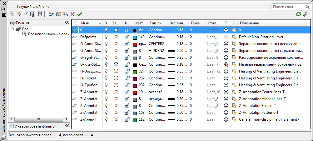Click the status icon of H-Воздухо layer
The width and height of the screenshot is (313, 141).
click(74, 71)
